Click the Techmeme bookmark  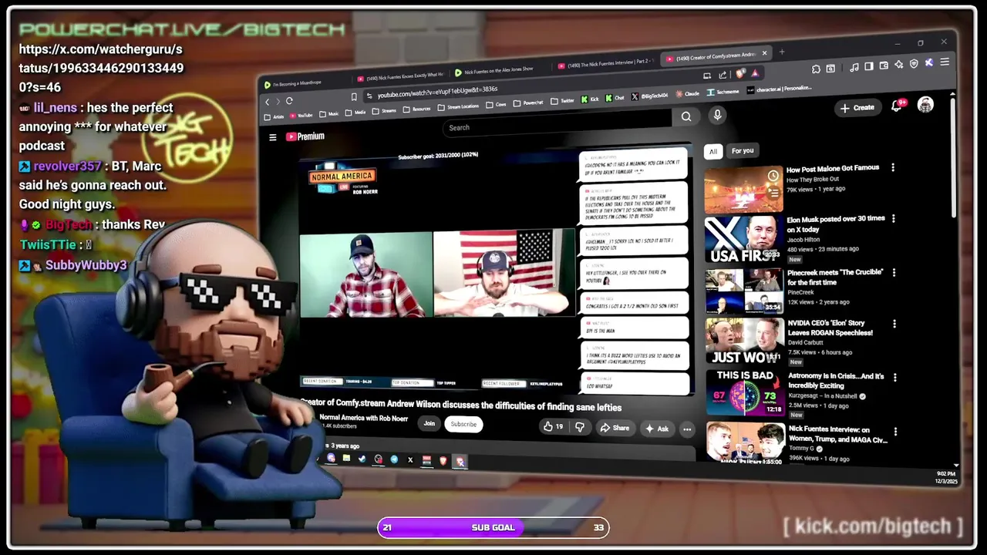pyautogui.click(x=723, y=92)
